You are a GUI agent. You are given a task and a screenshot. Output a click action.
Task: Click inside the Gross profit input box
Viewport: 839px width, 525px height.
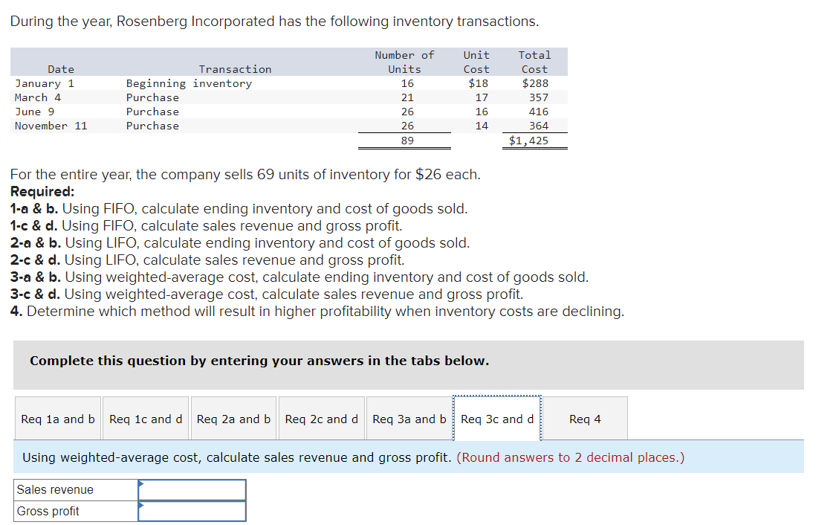(195, 510)
